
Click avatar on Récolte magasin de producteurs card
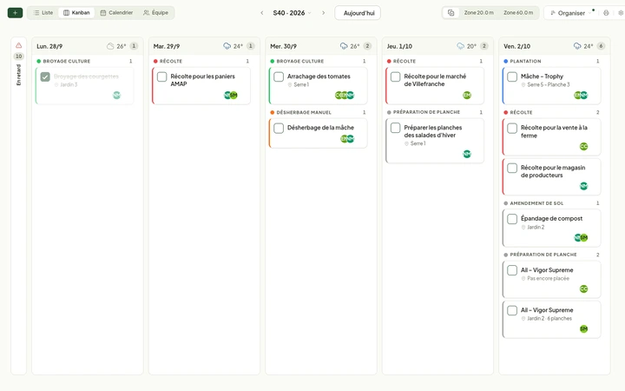(583, 186)
